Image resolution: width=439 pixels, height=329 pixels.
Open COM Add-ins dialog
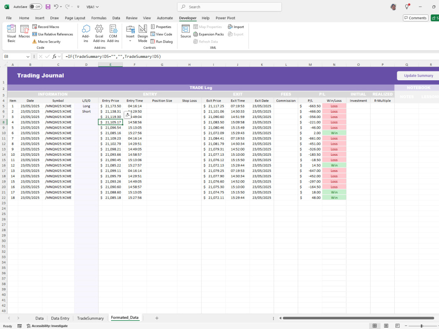coord(113,33)
